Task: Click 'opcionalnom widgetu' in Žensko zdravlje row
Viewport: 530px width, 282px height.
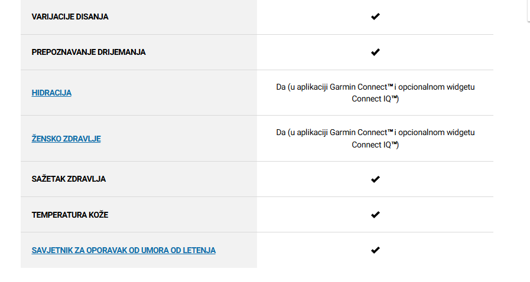Action: pos(437,133)
